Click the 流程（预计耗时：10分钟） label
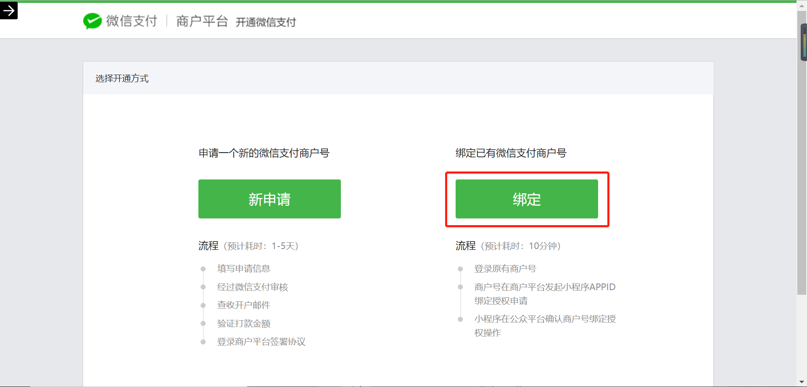The image size is (807, 387). tap(508, 246)
